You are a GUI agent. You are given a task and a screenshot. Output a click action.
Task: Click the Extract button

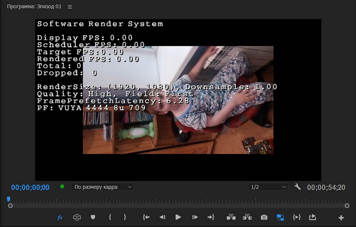(x=247, y=217)
